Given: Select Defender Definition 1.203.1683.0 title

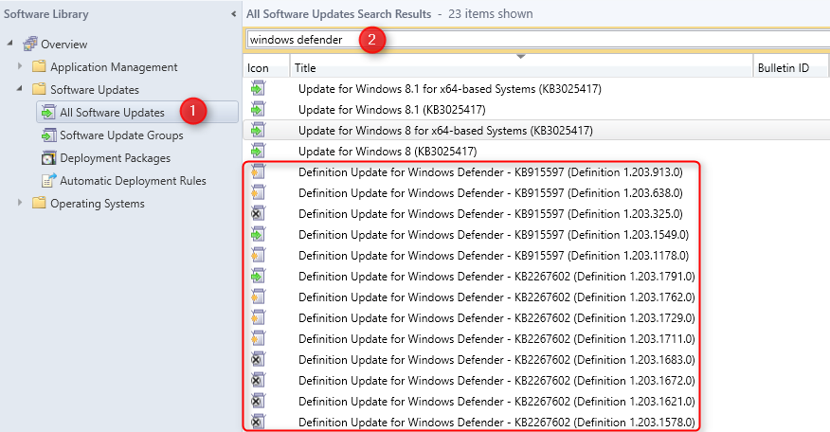Looking at the screenshot, I should coord(496,359).
